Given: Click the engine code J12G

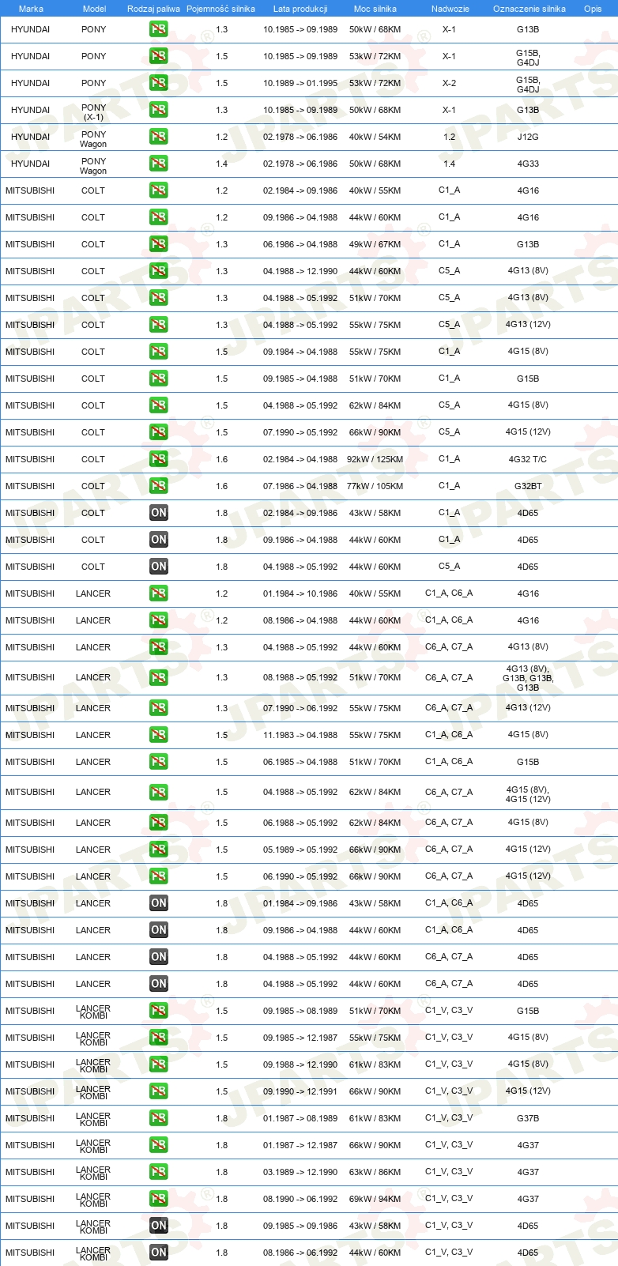Looking at the screenshot, I should pyautogui.click(x=528, y=137).
